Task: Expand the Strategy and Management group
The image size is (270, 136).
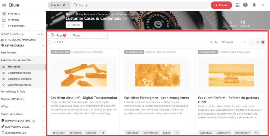Action: point(43,40)
